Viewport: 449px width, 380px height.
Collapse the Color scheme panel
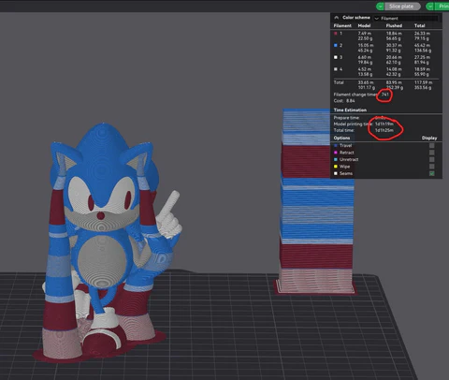pyautogui.click(x=337, y=18)
